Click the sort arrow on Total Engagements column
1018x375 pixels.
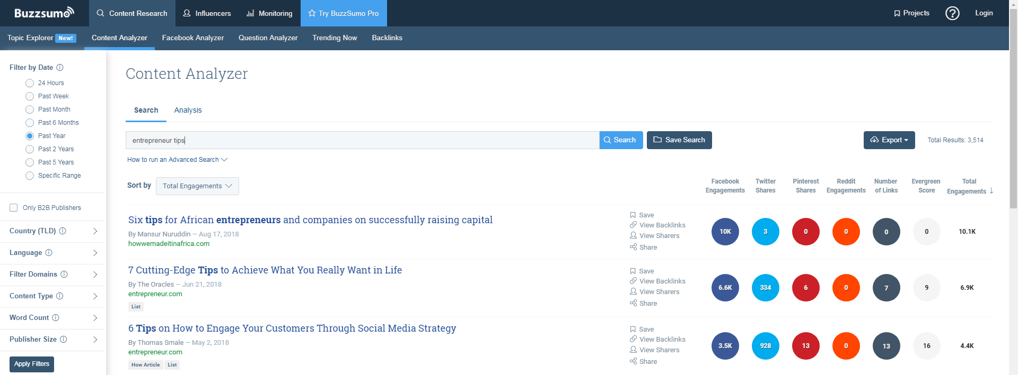coord(991,191)
